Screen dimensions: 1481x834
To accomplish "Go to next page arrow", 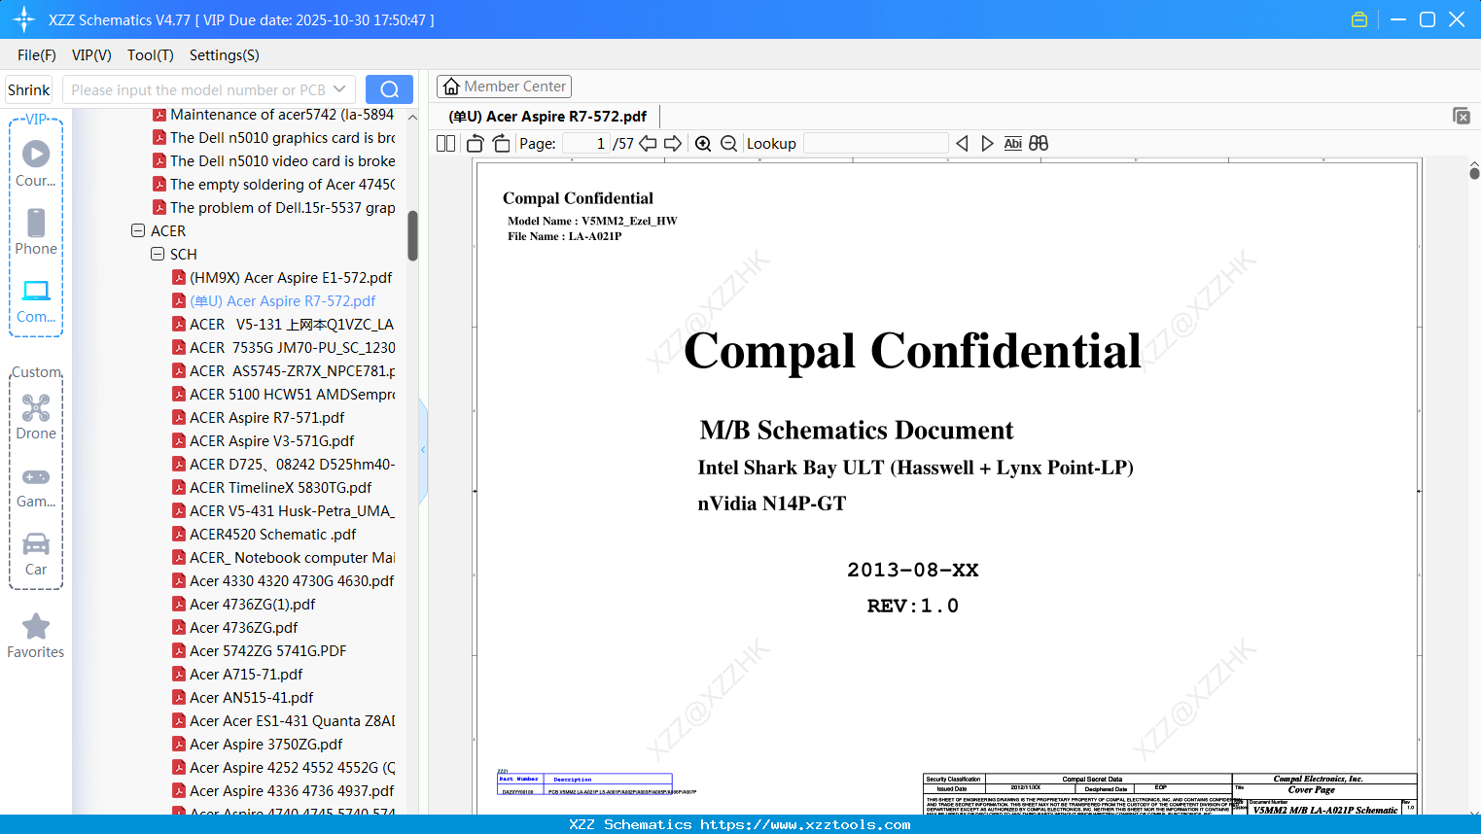I will click(673, 144).
